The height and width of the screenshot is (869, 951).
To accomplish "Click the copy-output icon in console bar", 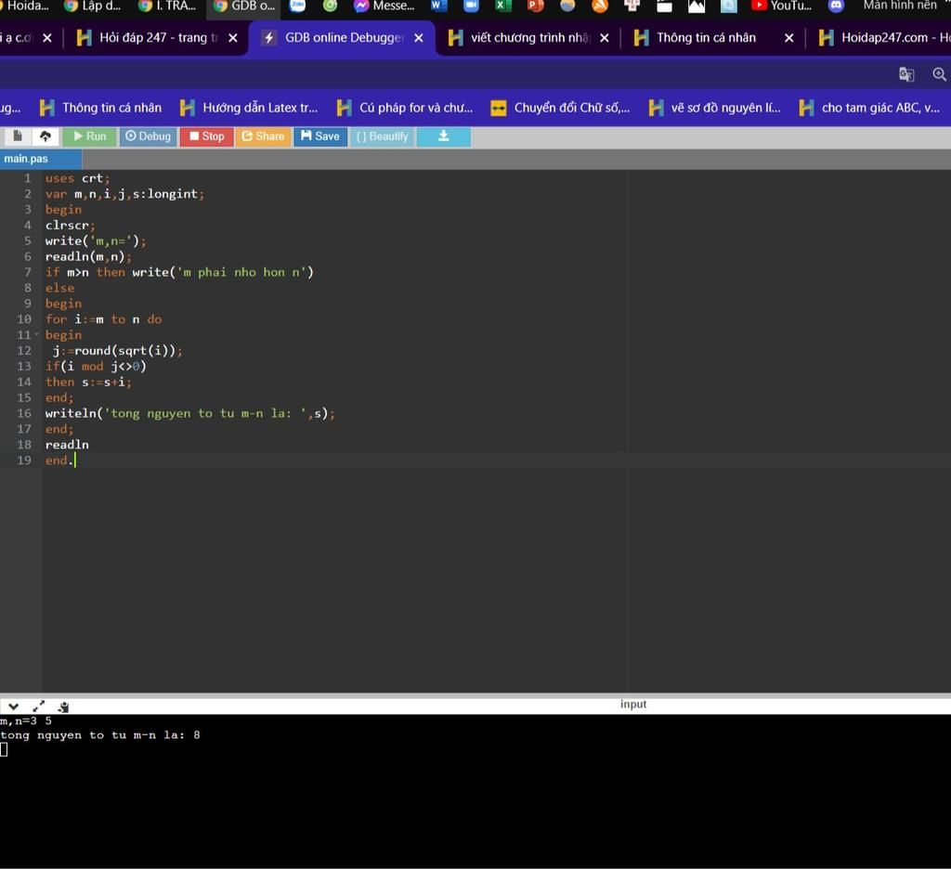I will pos(63,707).
